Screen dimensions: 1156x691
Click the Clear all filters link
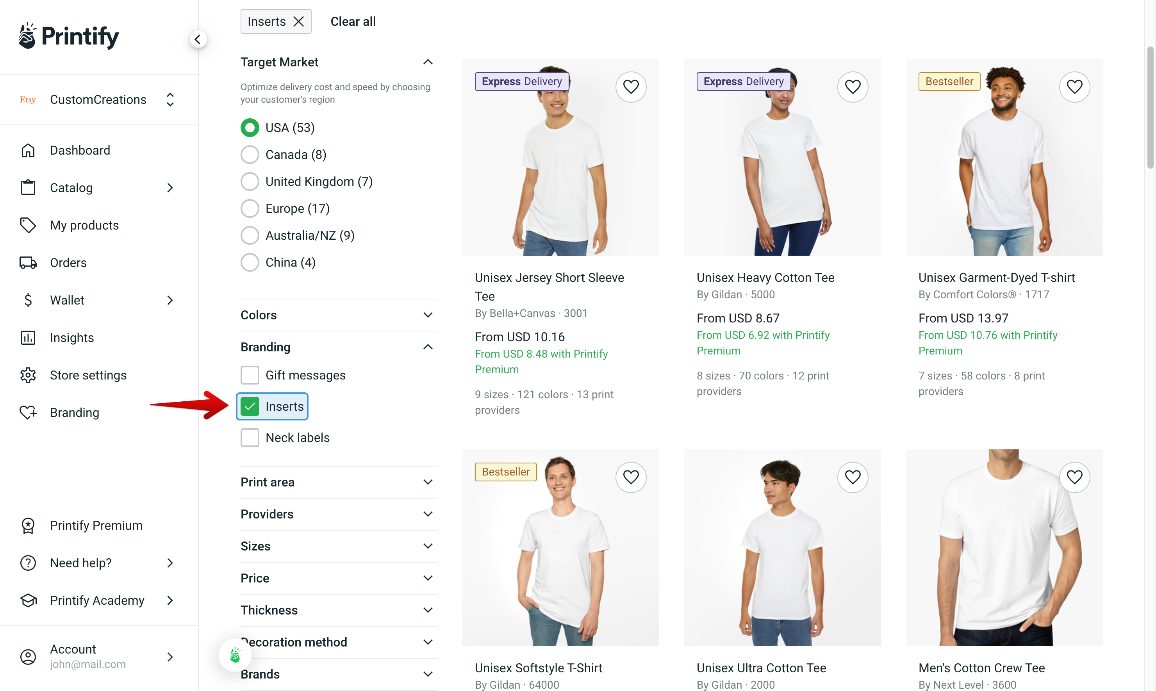click(x=353, y=21)
